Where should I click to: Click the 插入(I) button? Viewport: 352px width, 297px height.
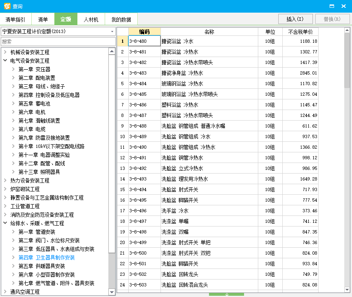(x=295, y=19)
